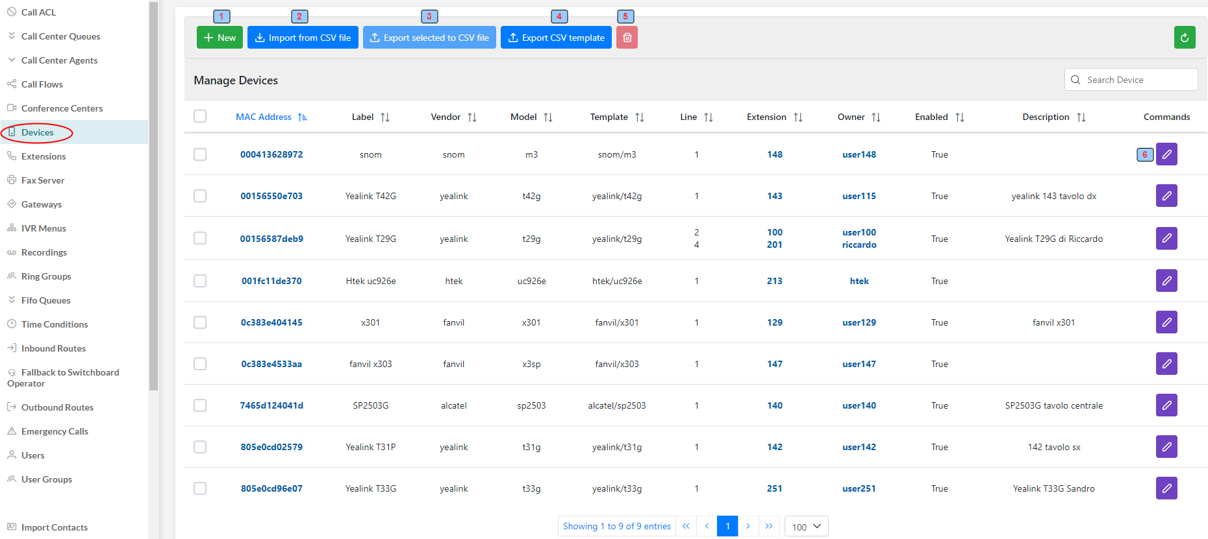The image size is (1208, 539).
Task: Edit device 0c383e404145 using pencil icon
Action: tap(1166, 322)
